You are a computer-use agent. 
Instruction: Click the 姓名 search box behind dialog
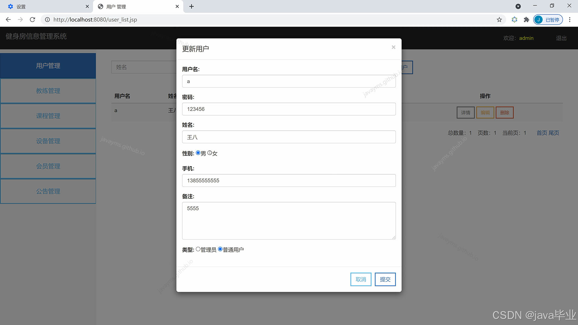click(144, 67)
